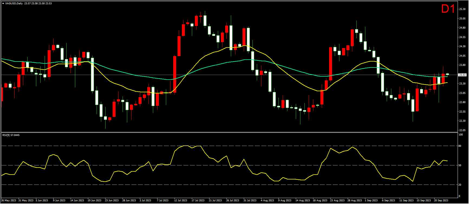The image size is (469, 204).
Task: Click the 19 Jun 2023 date label
Action: click(x=94, y=200)
